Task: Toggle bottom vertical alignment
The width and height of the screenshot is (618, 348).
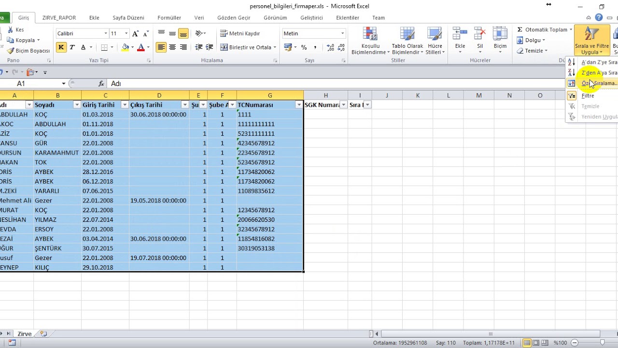Action: click(183, 33)
